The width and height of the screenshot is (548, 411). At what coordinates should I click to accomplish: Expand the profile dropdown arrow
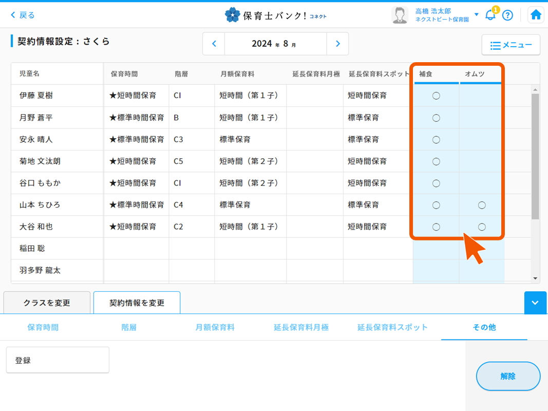pyautogui.click(x=475, y=14)
